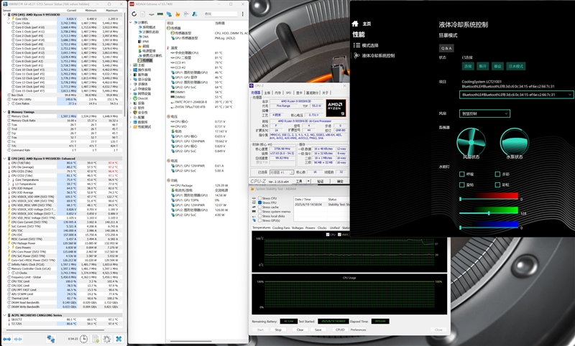Switch to the SPD tab in CPU-Z
The width and height of the screenshot is (575, 346).
click(x=288, y=93)
